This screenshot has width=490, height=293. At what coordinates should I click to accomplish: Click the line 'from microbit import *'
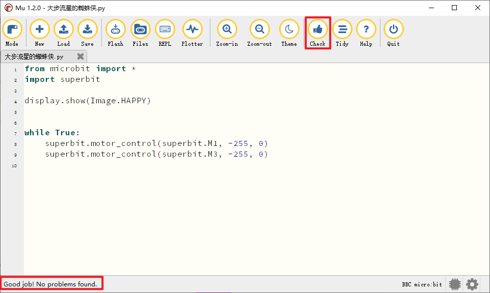click(80, 69)
